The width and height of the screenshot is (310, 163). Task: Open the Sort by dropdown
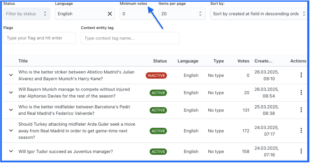[x=259, y=14]
